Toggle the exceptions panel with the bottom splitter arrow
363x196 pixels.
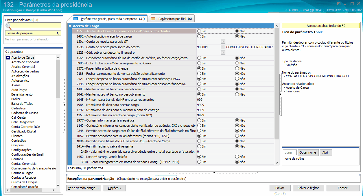214,173
